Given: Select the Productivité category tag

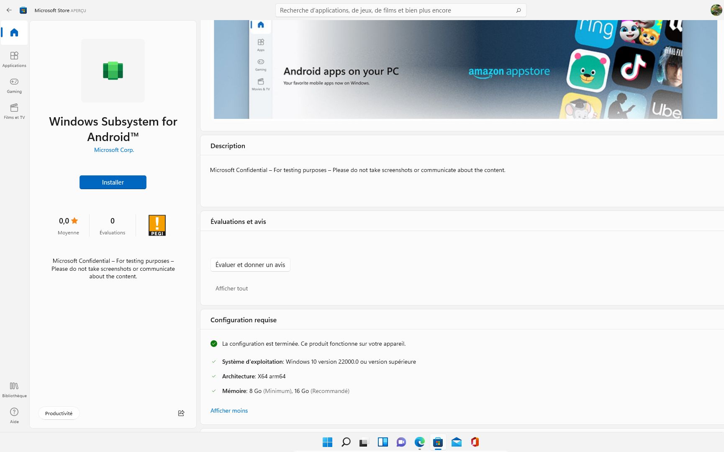Looking at the screenshot, I should click(59, 413).
